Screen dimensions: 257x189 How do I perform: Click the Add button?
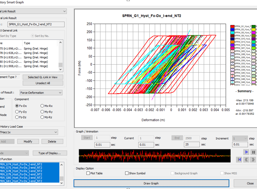(7, 141)
